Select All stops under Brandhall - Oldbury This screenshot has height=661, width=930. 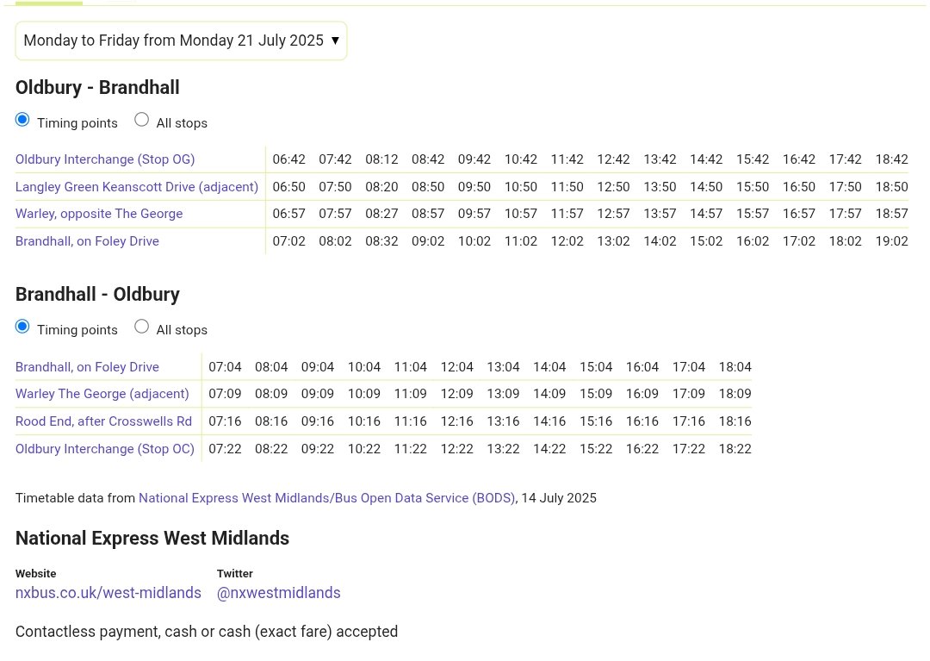pyautogui.click(x=141, y=327)
